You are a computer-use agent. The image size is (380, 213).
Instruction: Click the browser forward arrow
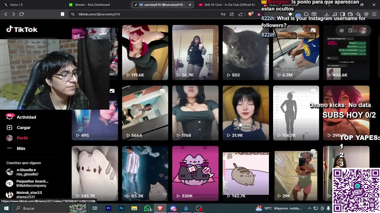[x=13, y=14]
